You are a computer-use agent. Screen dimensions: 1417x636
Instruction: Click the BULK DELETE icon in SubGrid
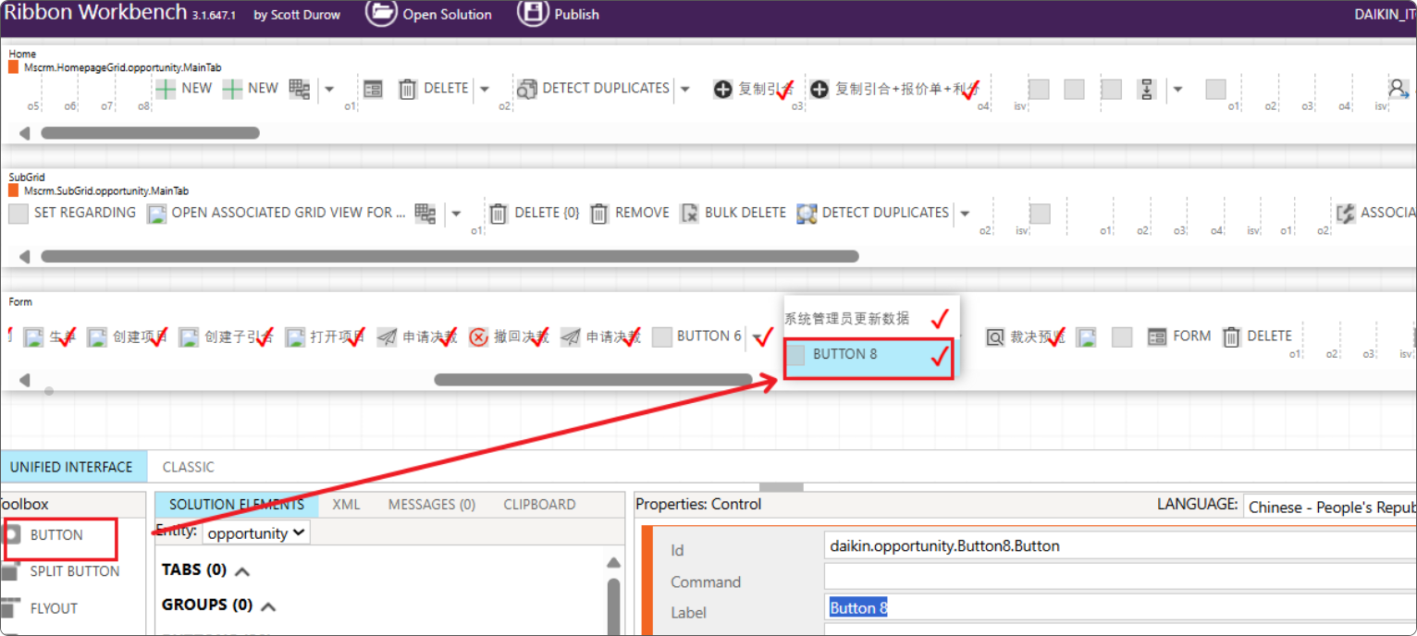[x=689, y=214]
